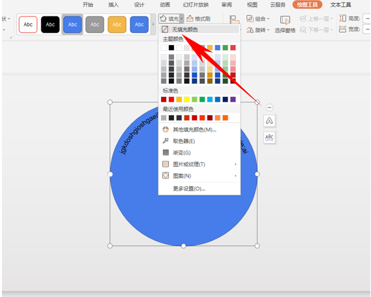The width and height of the screenshot is (371, 297).
Task: Click the 图案 pattern icon
Action: click(x=166, y=175)
